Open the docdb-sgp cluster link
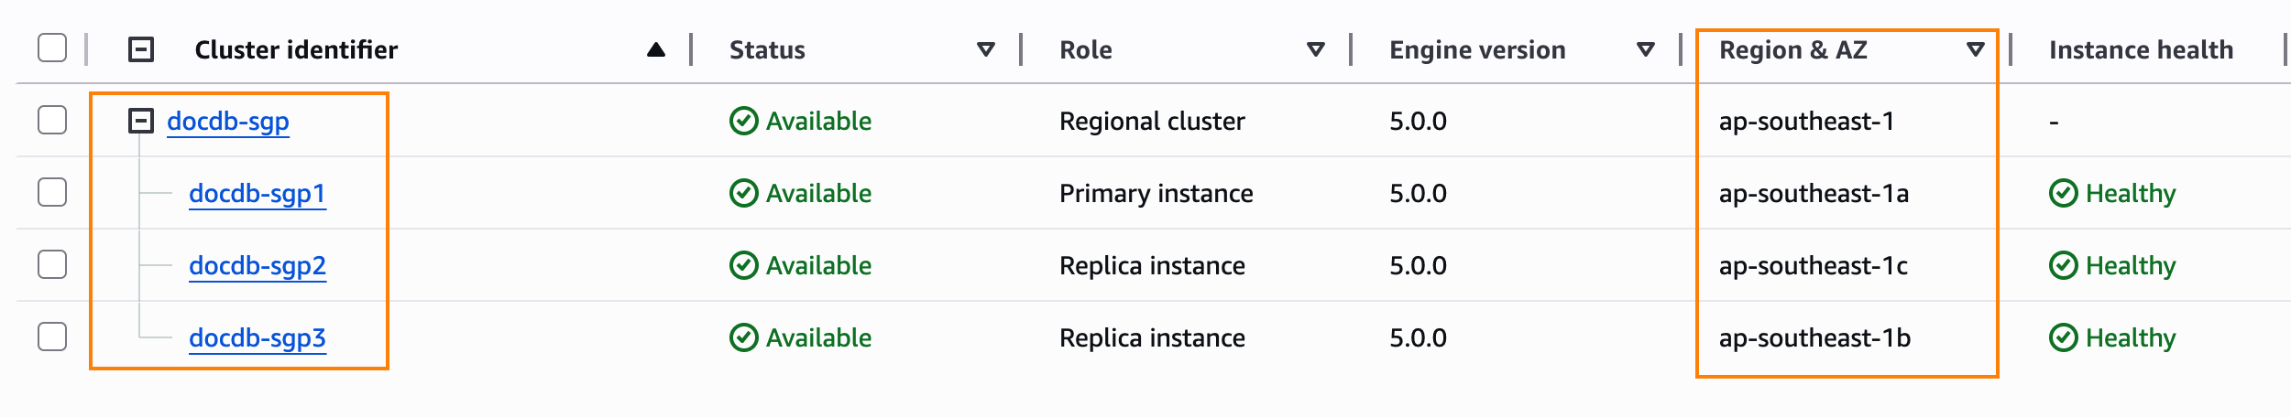2291x417 pixels. coord(228,121)
